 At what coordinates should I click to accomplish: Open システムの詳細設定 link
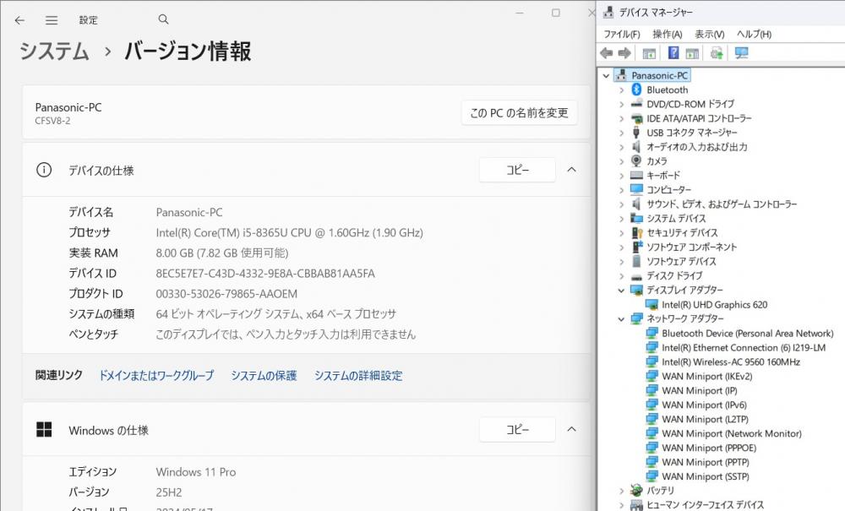click(358, 375)
